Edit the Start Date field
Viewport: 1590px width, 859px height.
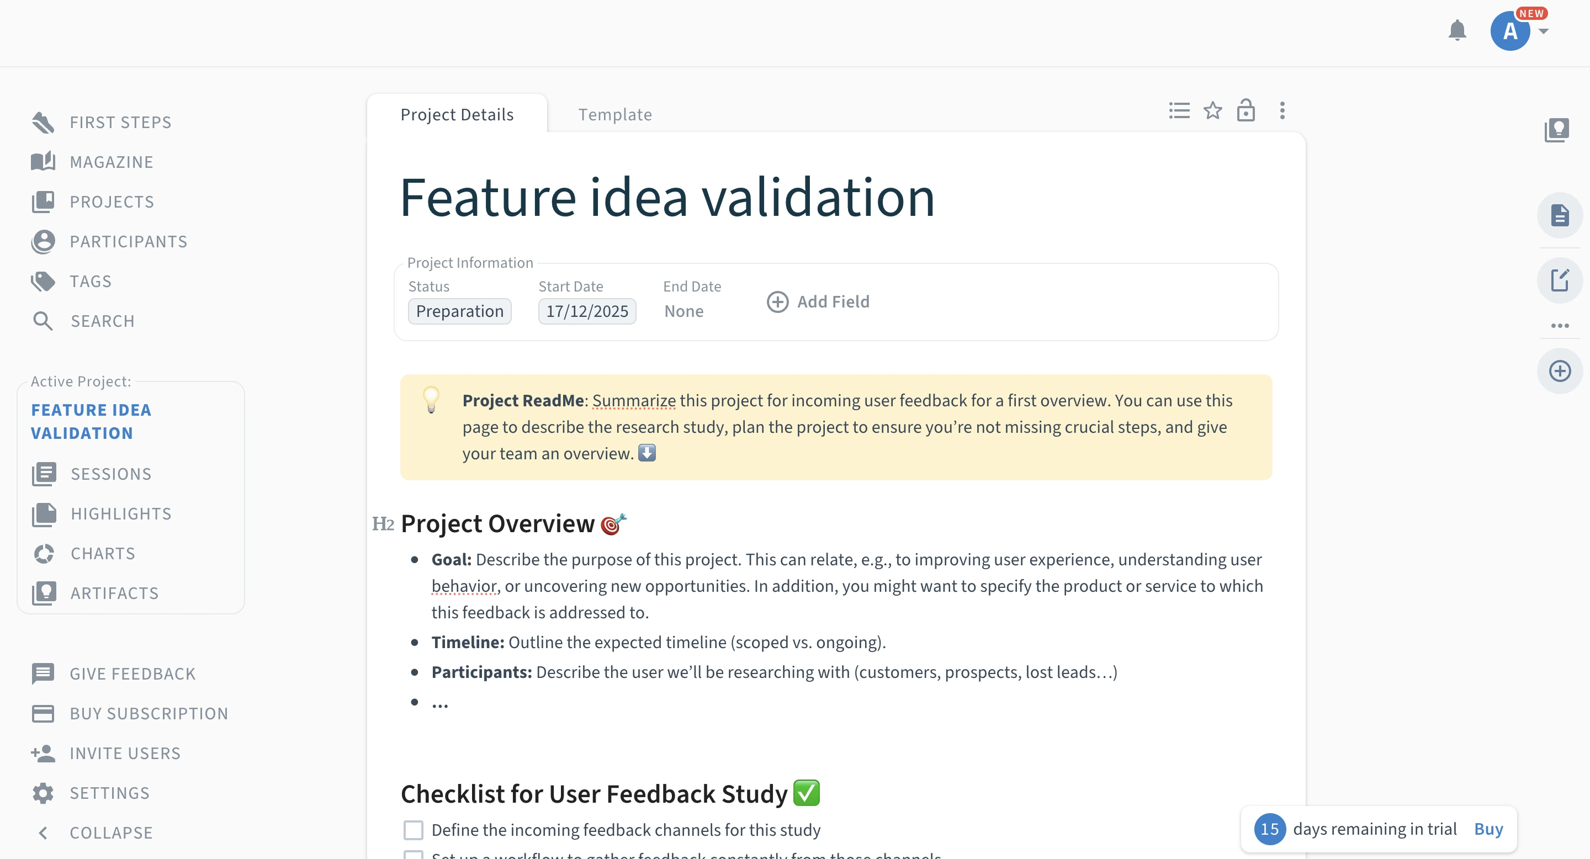(586, 311)
